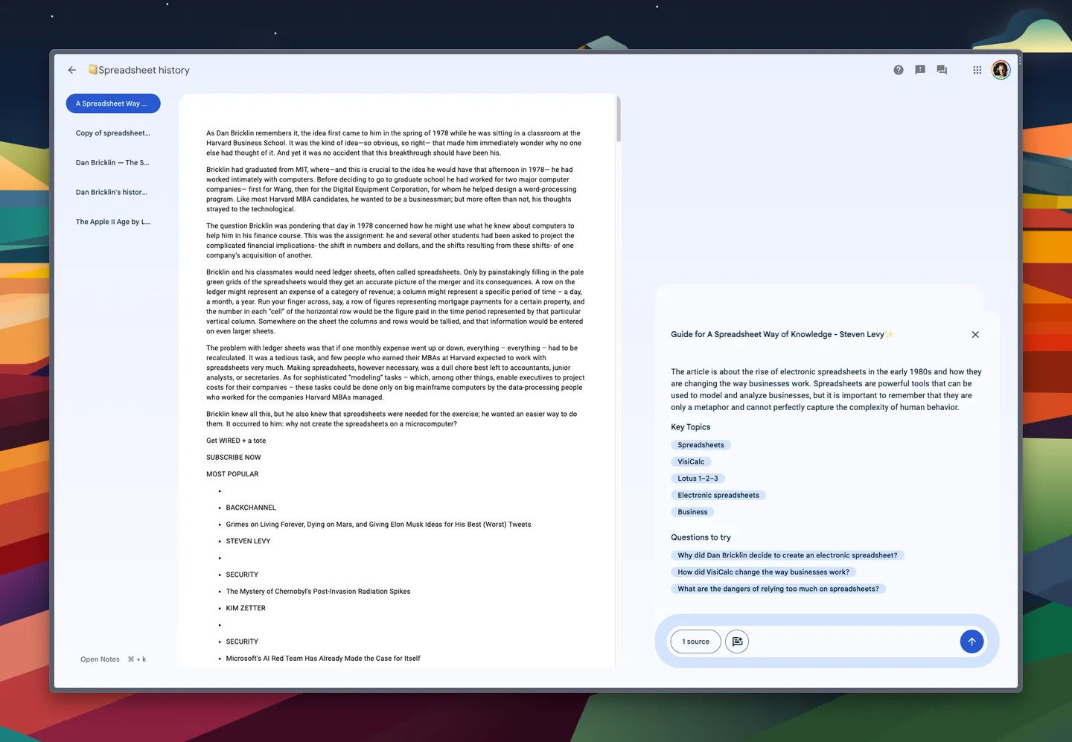The height and width of the screenshot is (742, 1072).
Task: Click the Grimes on Living Forever headline
Action: pos(378,525)
